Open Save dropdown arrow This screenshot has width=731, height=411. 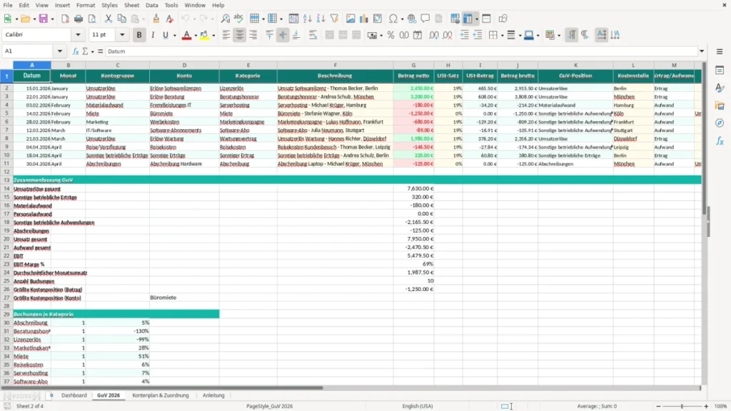(x=52, y=19)
